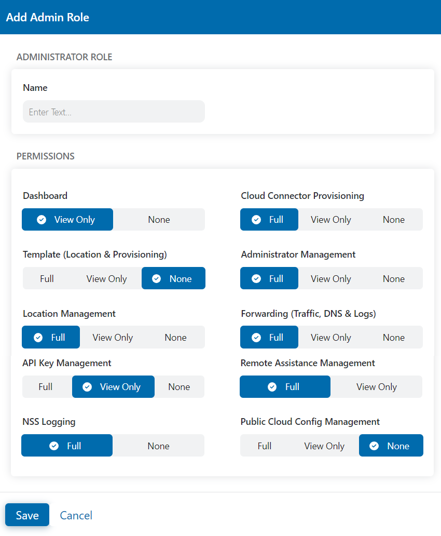Set Cloud Connector Provisioning to None

393,219
